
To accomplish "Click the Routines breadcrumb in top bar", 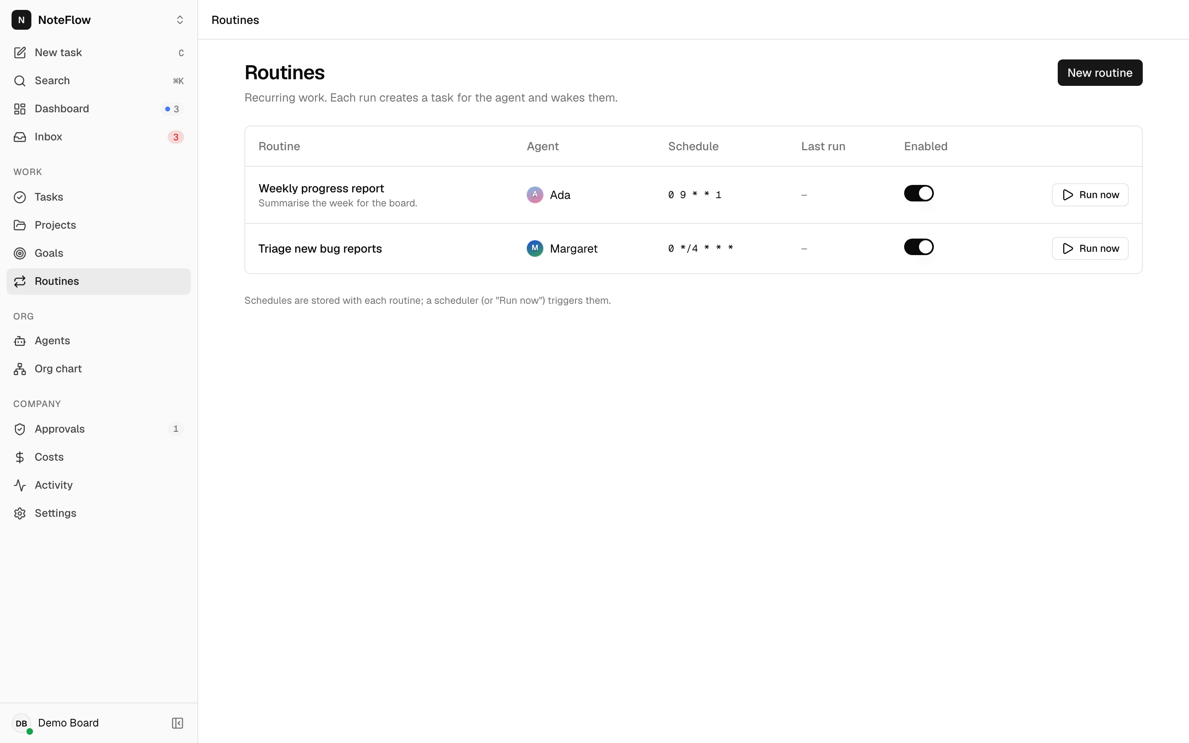I will [235, 20].
